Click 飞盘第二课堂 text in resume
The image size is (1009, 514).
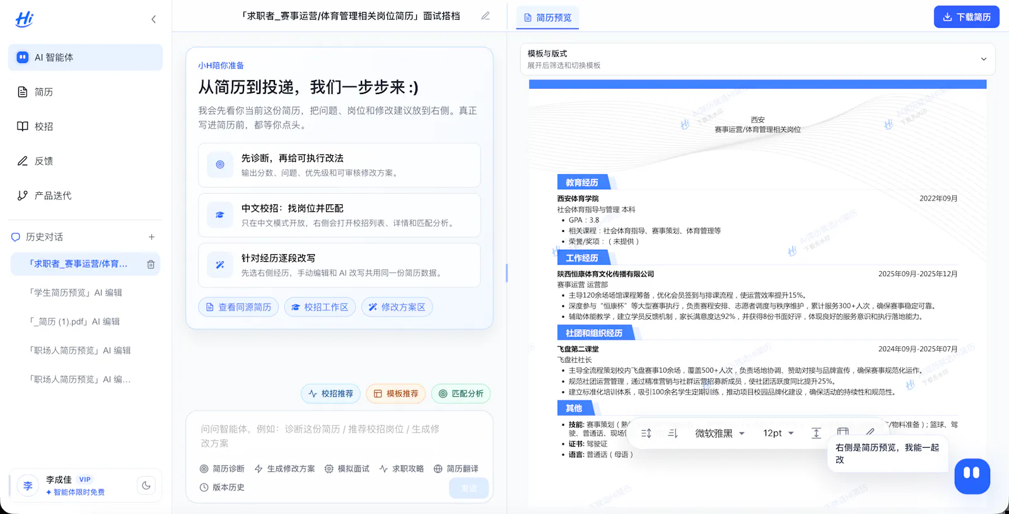tap(578, 349)
